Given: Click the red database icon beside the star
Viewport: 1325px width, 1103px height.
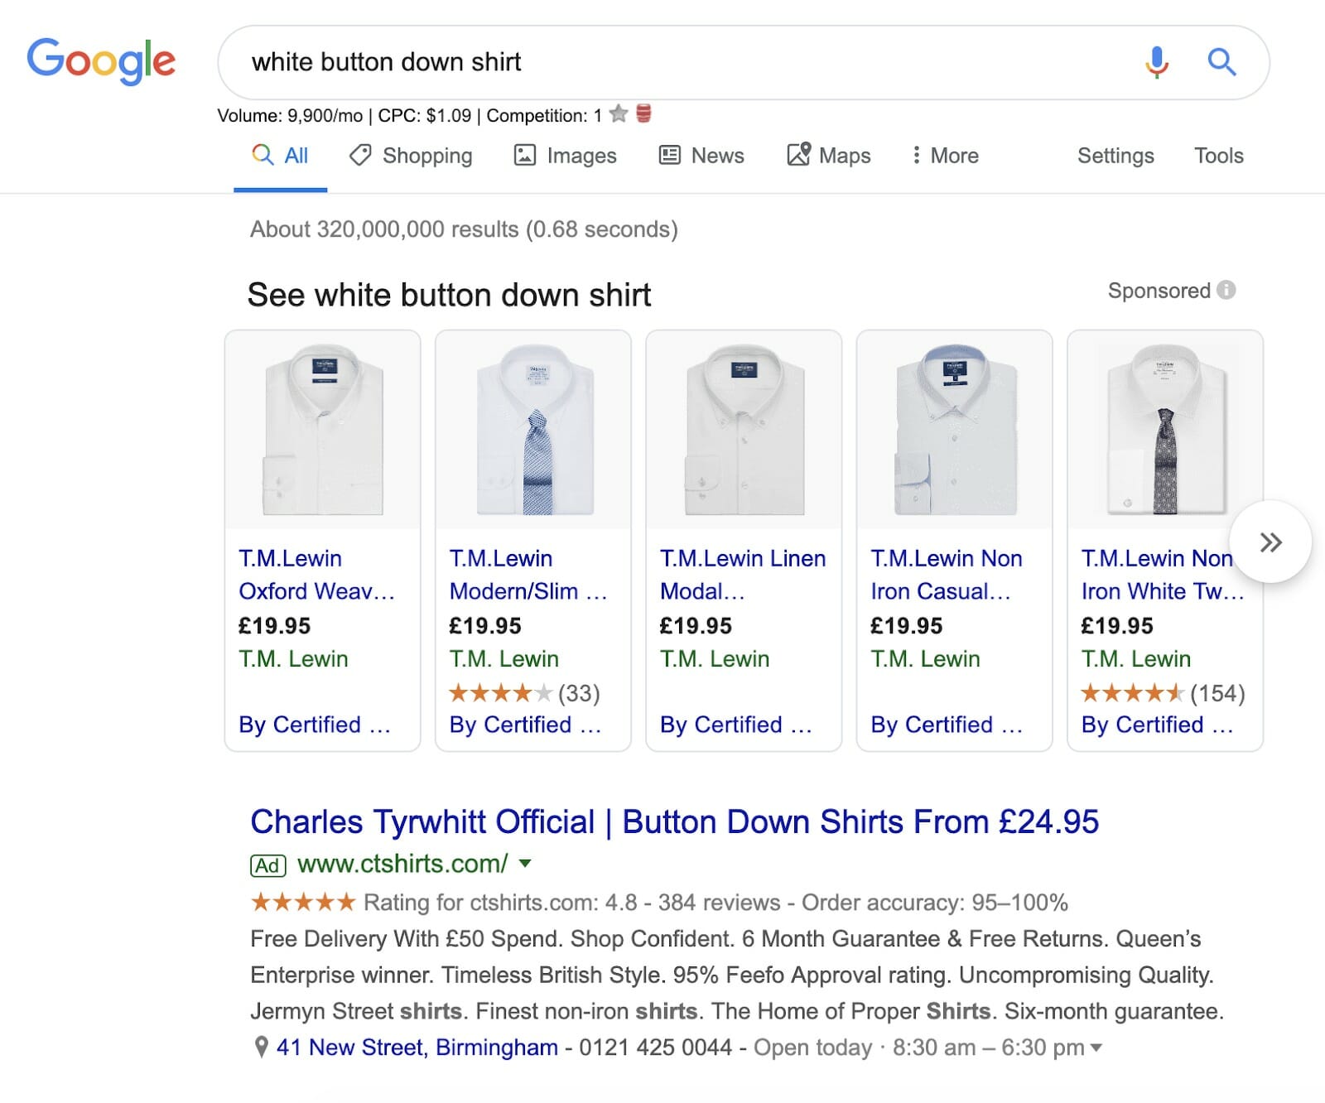Looking at the screenshot, I should tap(643, 114).
